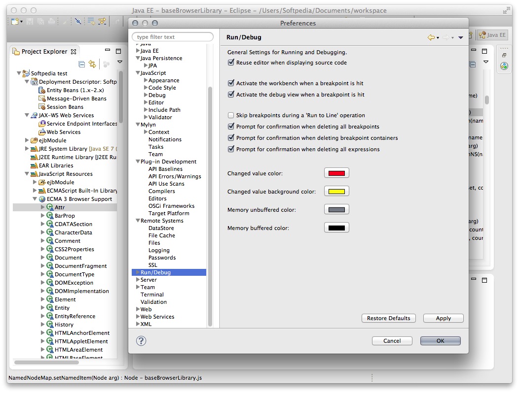Switch to the Java EE perspective

tap(491, 34)
